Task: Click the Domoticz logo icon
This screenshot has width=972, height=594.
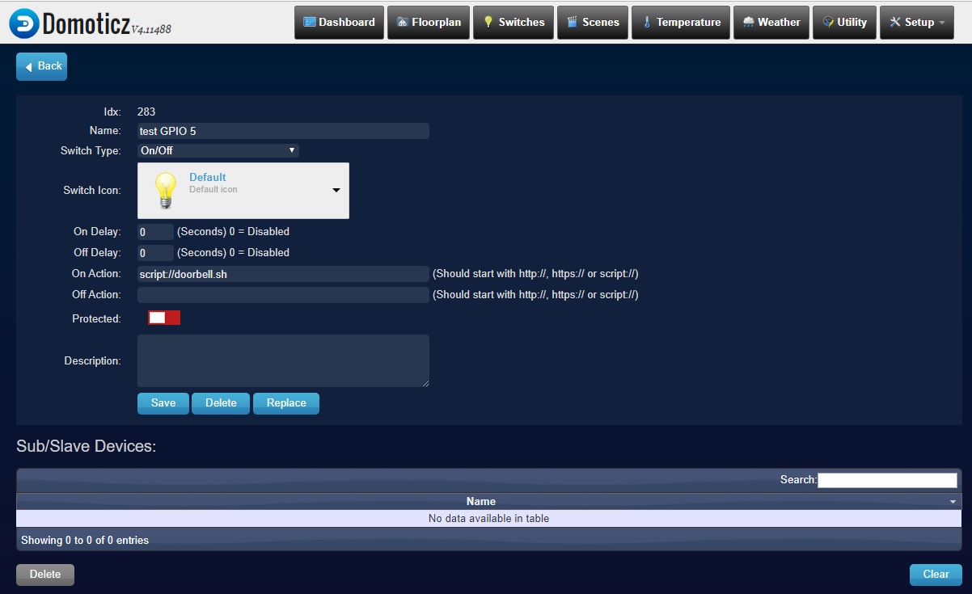Action: pos(24,23)
